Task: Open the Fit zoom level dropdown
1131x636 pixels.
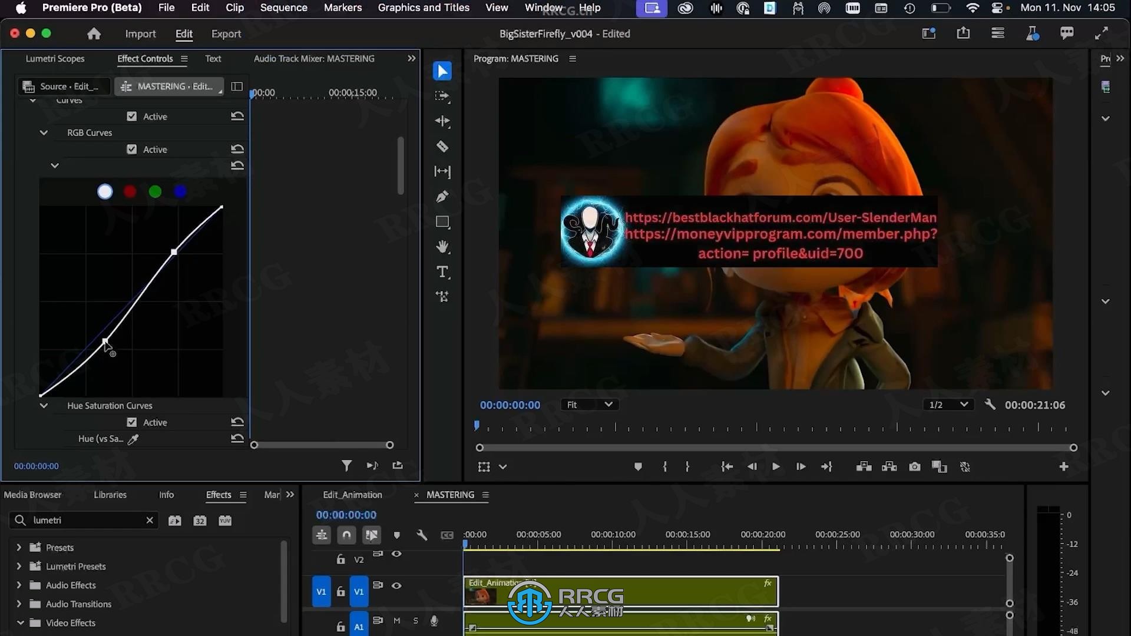Action: click(590, 405)
